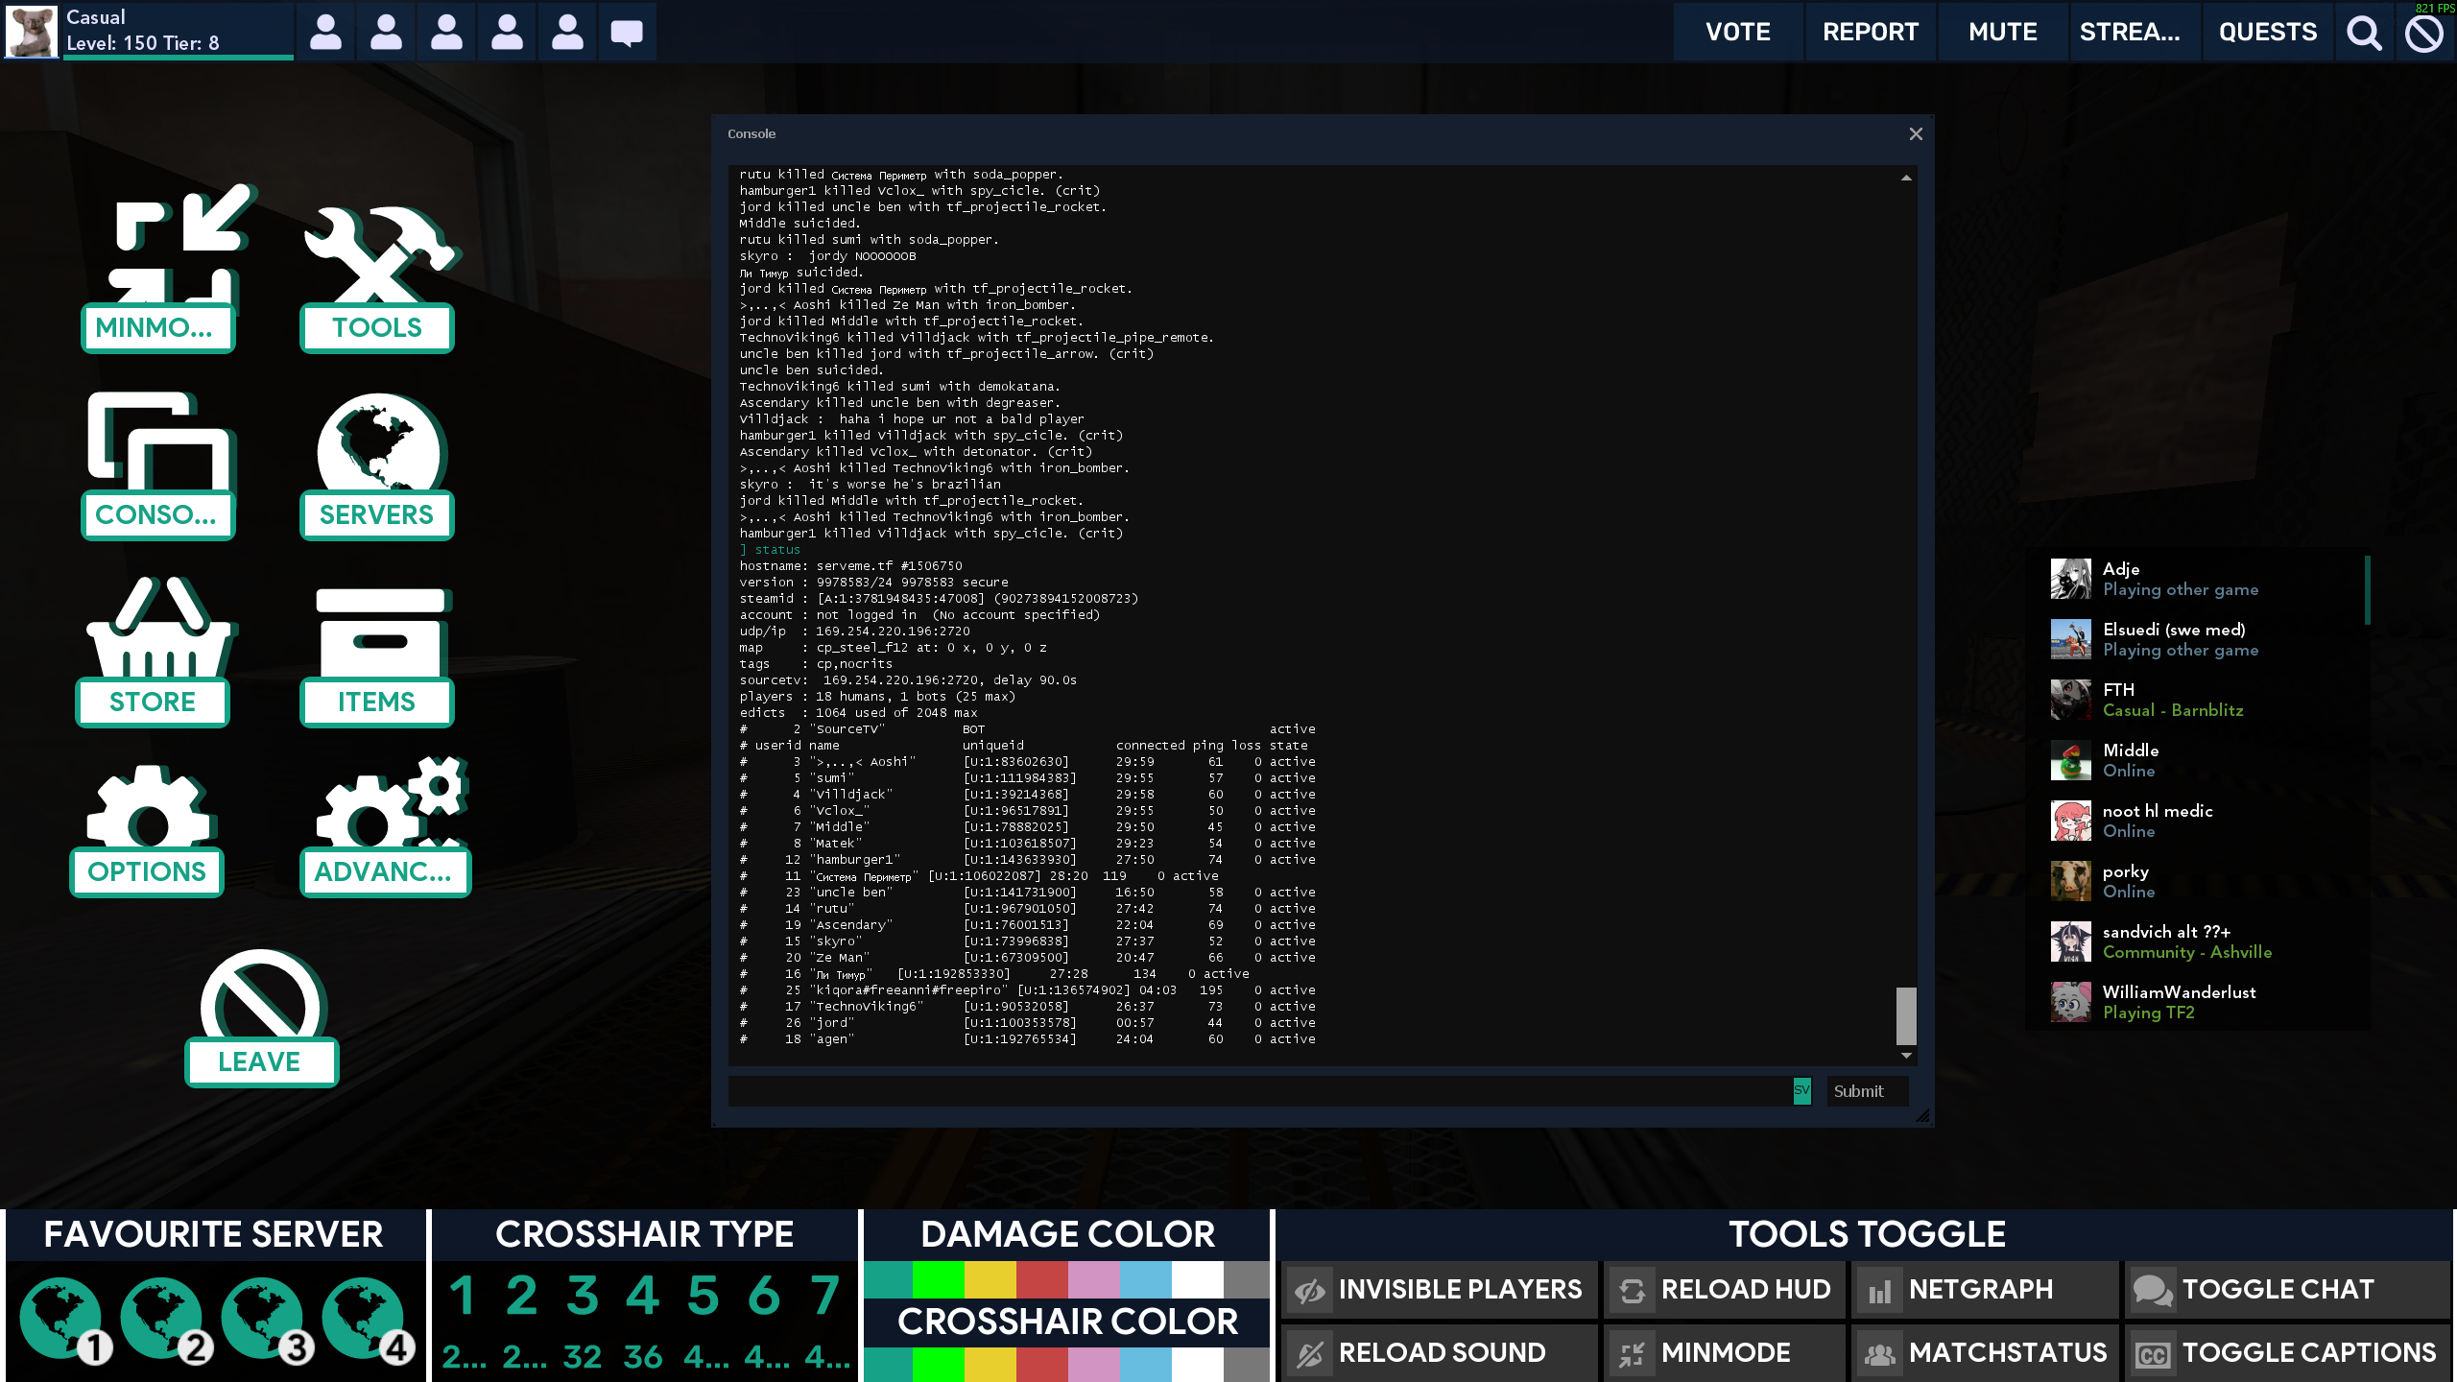Open the chat bubble icon in top bar
The width and height of the screenshot is (2457, 1382).
tap(627, 33)
